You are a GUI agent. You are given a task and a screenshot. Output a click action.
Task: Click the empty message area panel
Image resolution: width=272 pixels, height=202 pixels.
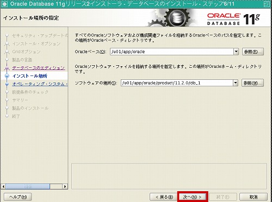tap(169, 176)
